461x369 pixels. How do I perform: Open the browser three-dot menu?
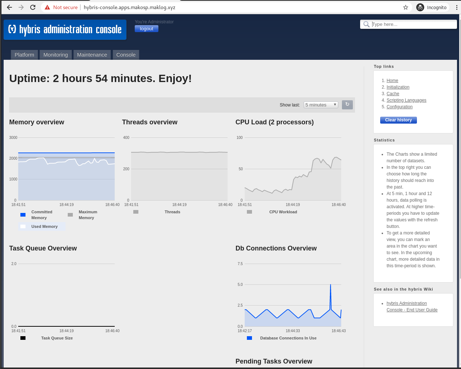(x=456, y=7)
